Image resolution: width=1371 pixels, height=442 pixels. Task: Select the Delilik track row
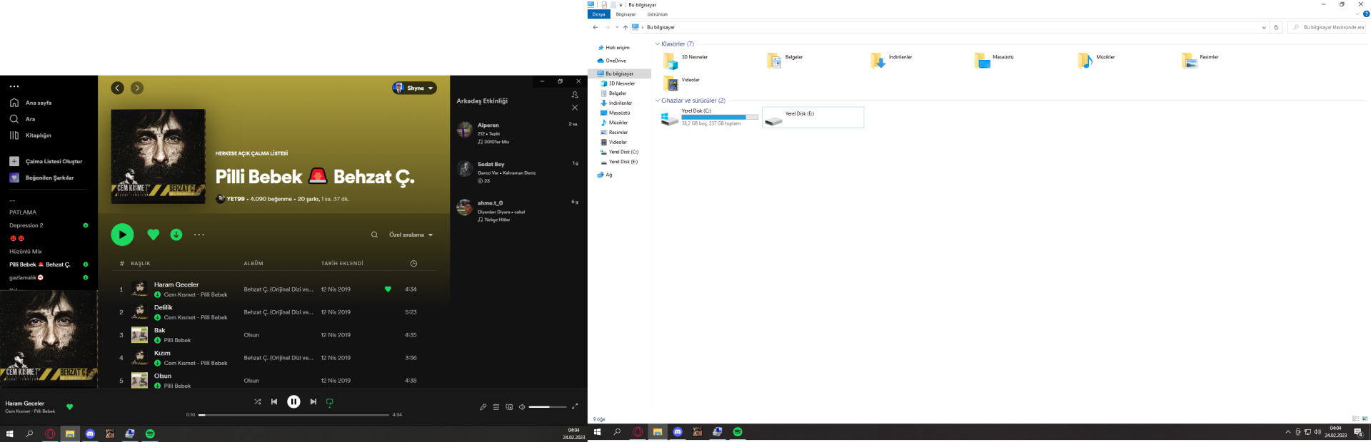[274, 312]
